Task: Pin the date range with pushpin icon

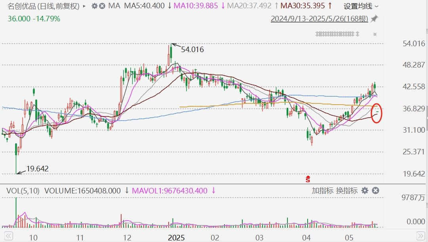Action: (x=374, y=19)
